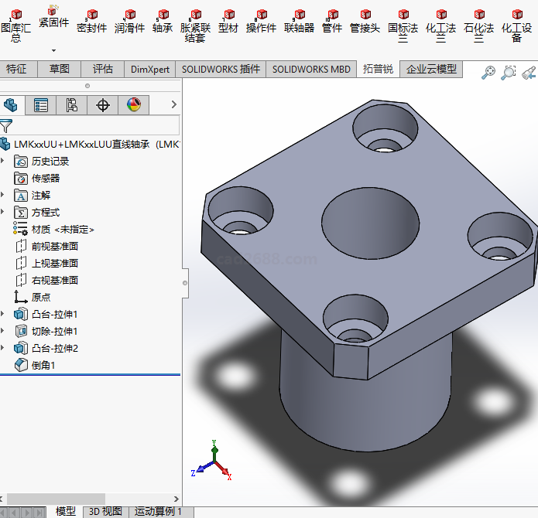Click the tree filter funnel icon
Viewport: 538px width, 518px height.
[7, 126]
